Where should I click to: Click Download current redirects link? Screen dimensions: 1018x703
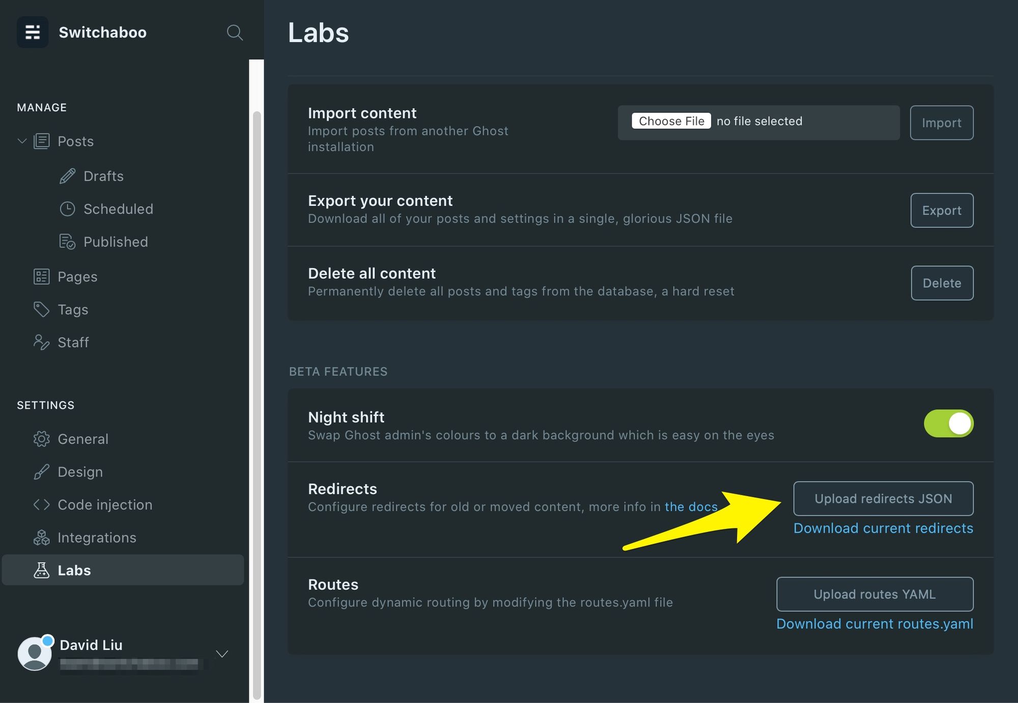click(x=884, y=528)
